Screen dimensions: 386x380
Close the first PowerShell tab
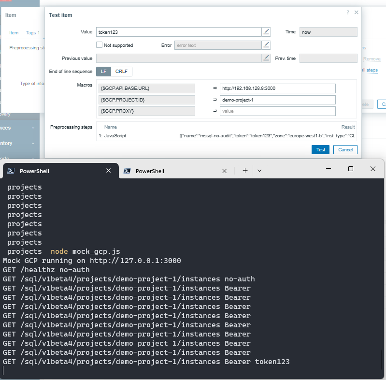pyautogui.click(x=108, y=171)
